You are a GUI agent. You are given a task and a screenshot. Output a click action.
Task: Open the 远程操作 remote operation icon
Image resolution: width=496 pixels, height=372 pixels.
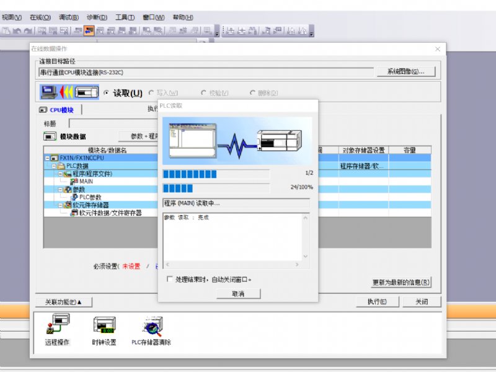tap(58, 325)
